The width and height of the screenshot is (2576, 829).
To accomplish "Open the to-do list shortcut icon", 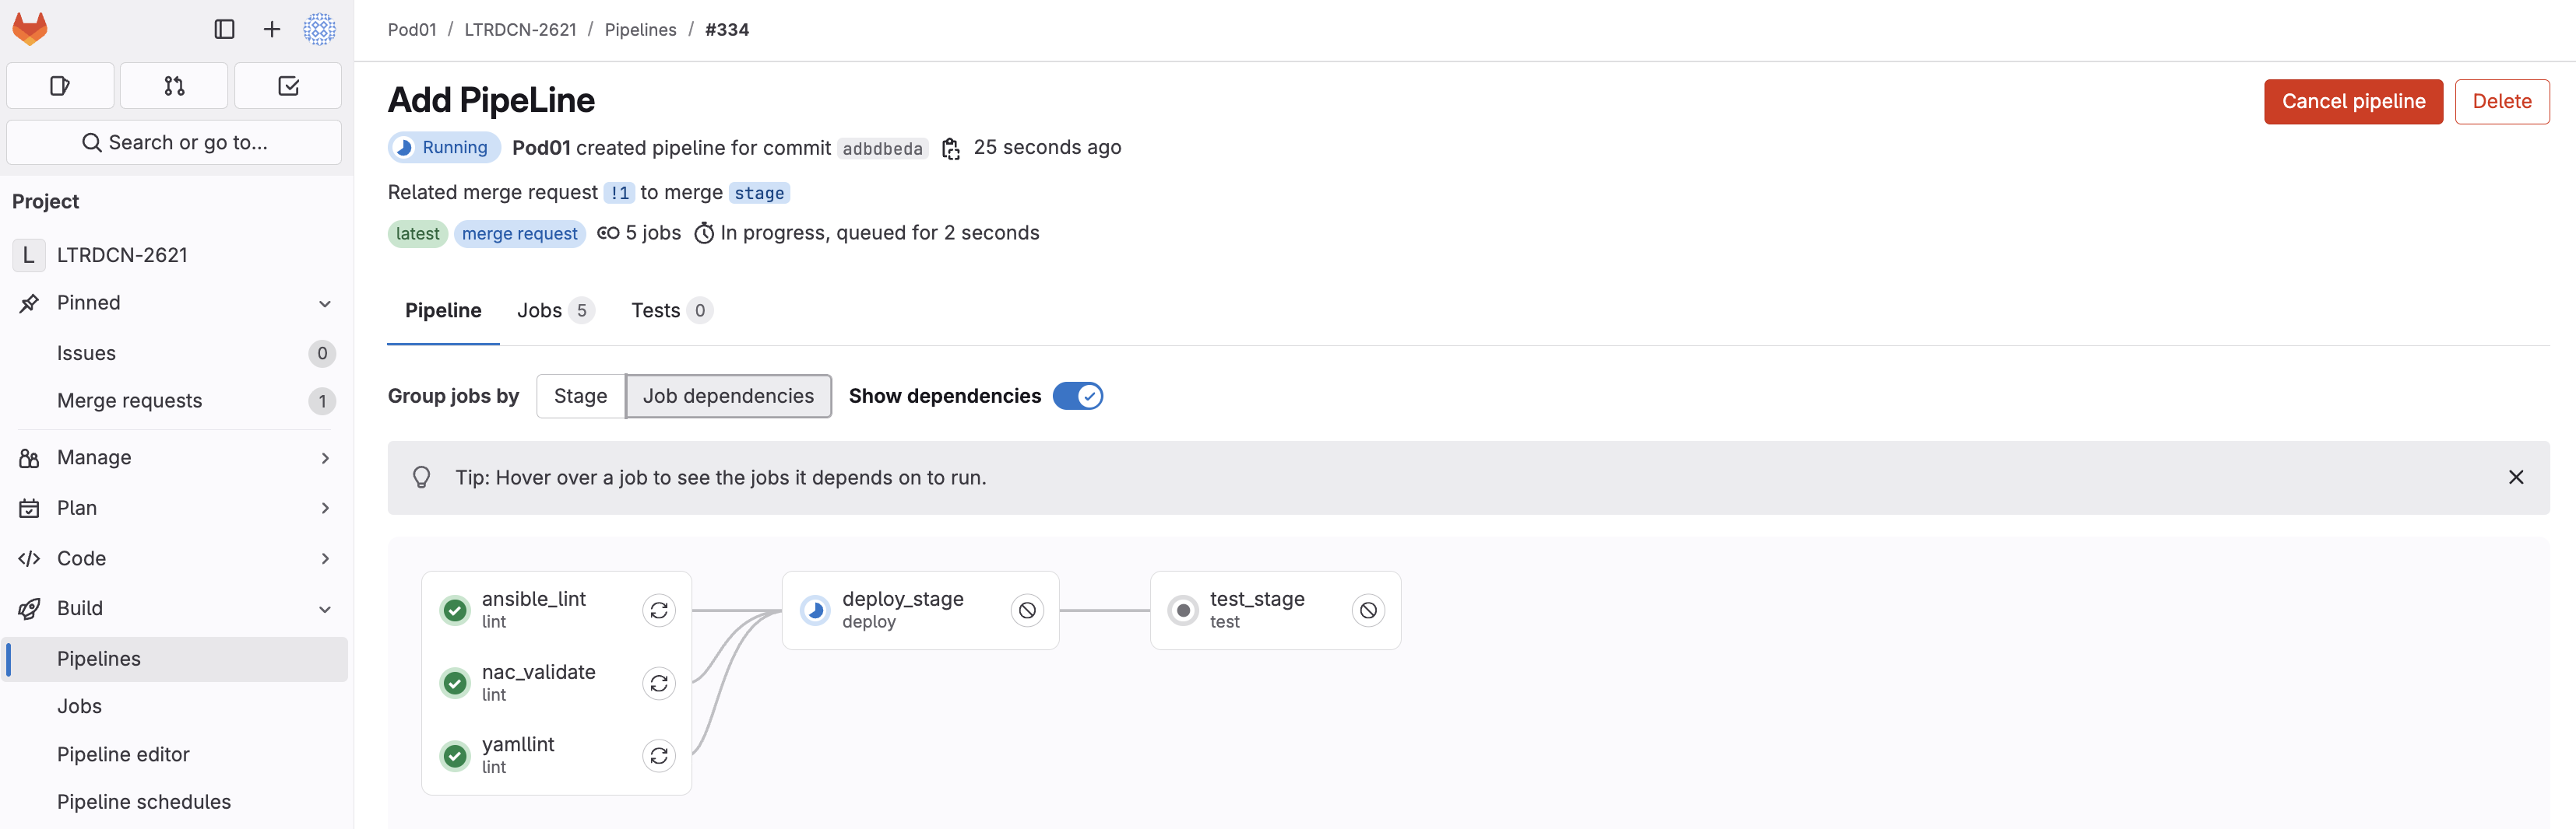I will 288,86.
